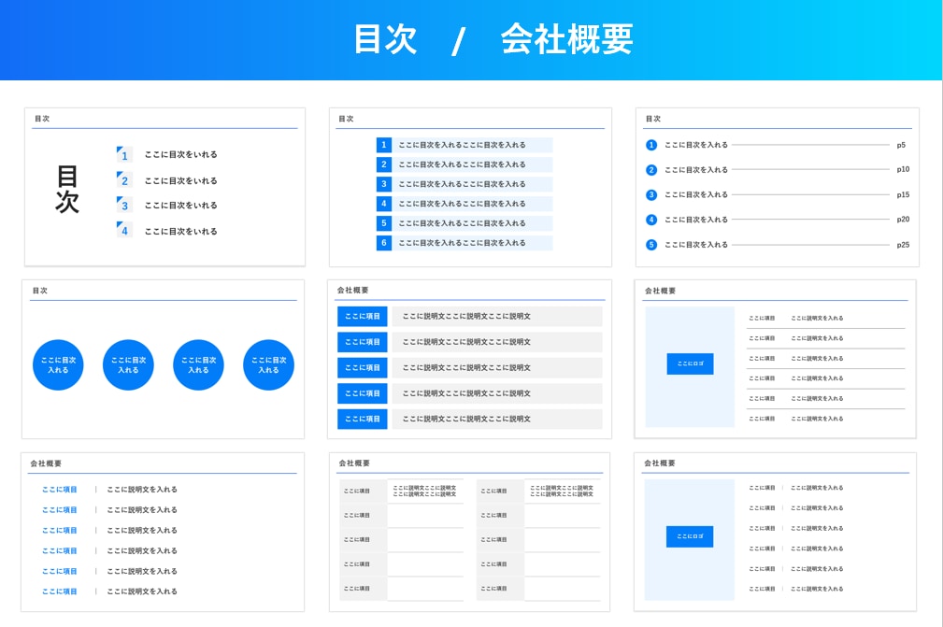Image resolution: width=943 pixels, height=627 pixels.
Task: Click the blue square number 4 icon
Action: tap(384, 204)
